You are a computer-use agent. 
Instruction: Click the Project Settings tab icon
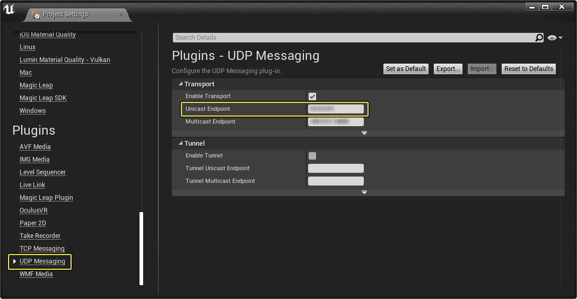coord(36,15)
